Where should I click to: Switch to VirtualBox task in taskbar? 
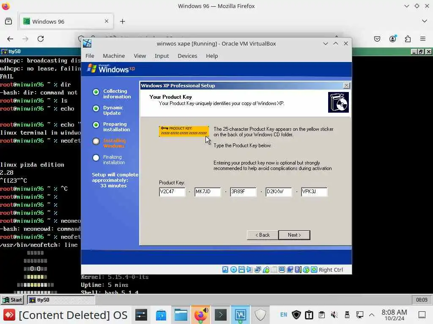[x=241, y=315]
